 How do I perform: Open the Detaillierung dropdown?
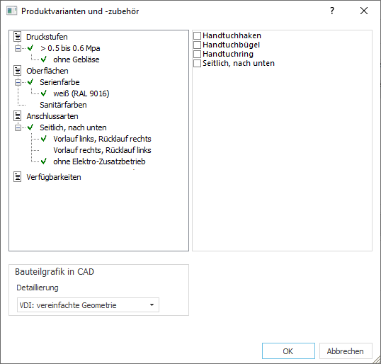tap(88, 305)
